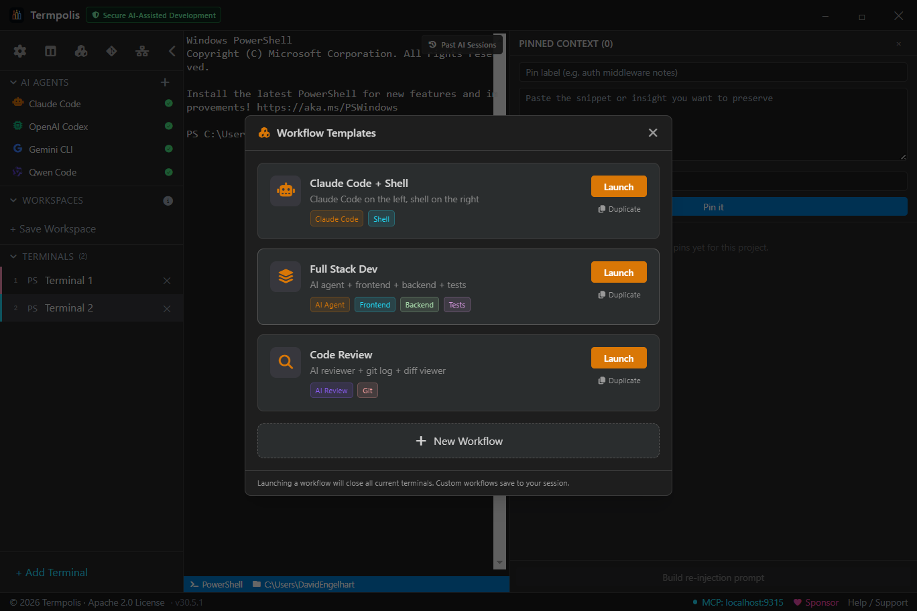Open settings gear in sidebar toolbar
The image size is (917, 611).
click(20, 51)
